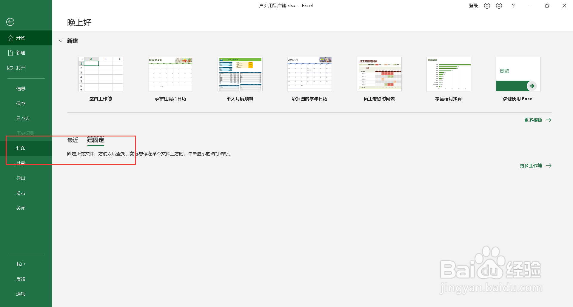Viewport: 573px width, 307px height.
Task: Click the smiley feedback icon at top right
Action: click(487, 5)
